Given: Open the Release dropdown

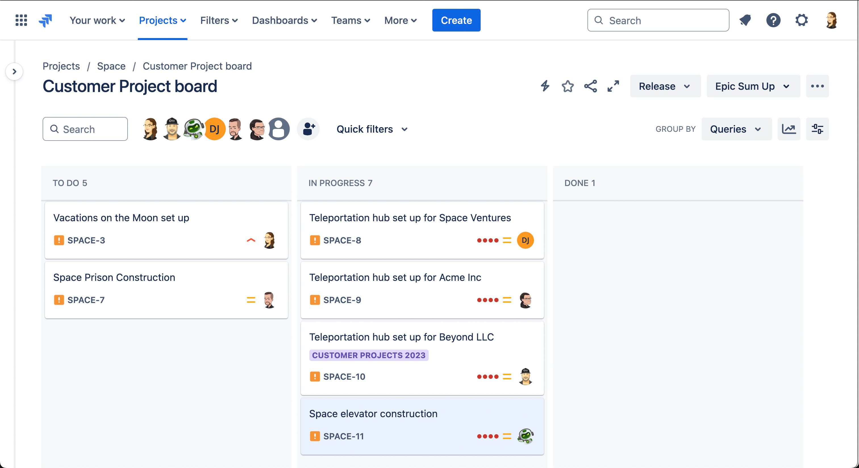Looking at the screenshot, I should pyautogui.click(x=665, y=86).
